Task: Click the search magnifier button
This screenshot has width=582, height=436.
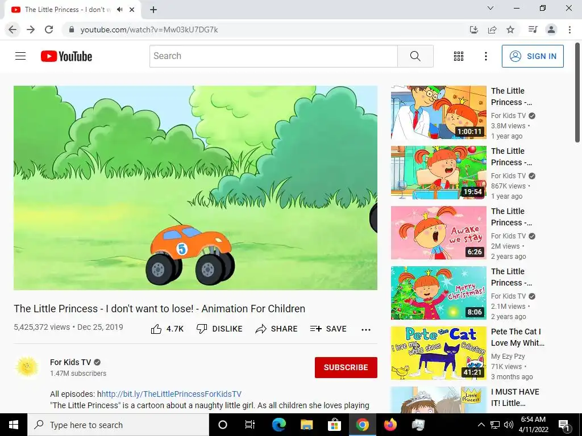Action: click(x=415, y=56)
